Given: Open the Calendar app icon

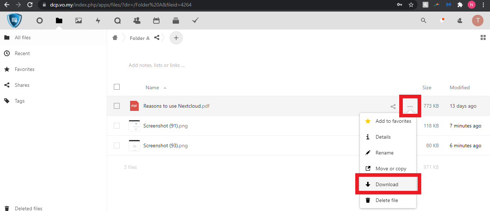Looking at the screenshot, I should tap(156, 21).
